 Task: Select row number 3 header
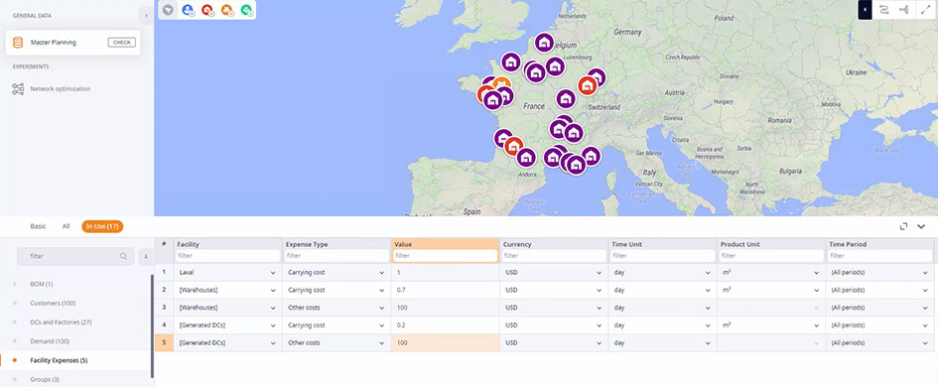click(x=164, y=308)
